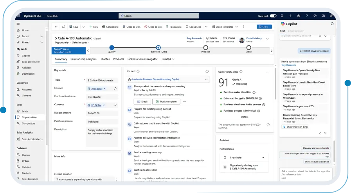
Task: Open Leads under Sales
Action: (x=25, y=111)
